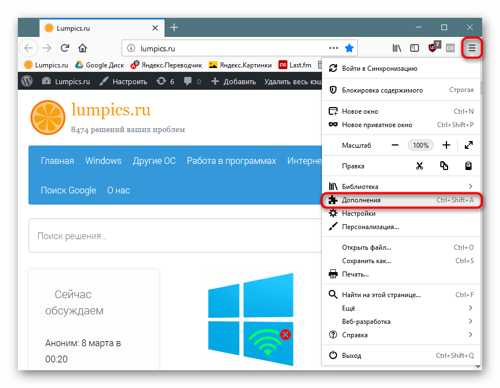This screenshot has width=500, height=388.
Task: Open Lumpics.ru dashboard in admin bar
Action: click(x=66, y=81)
